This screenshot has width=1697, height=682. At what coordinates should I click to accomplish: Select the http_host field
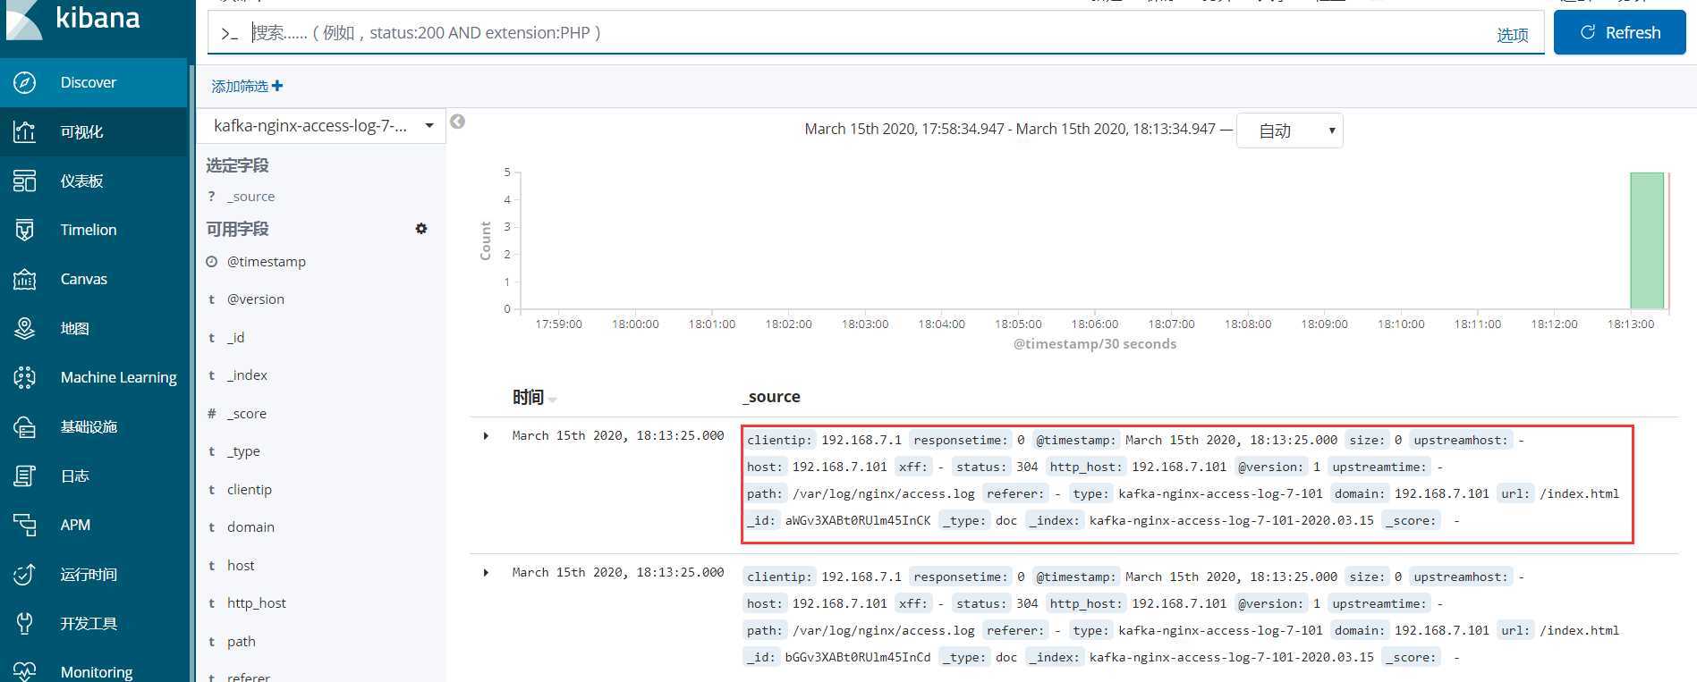tap(257, 603)
